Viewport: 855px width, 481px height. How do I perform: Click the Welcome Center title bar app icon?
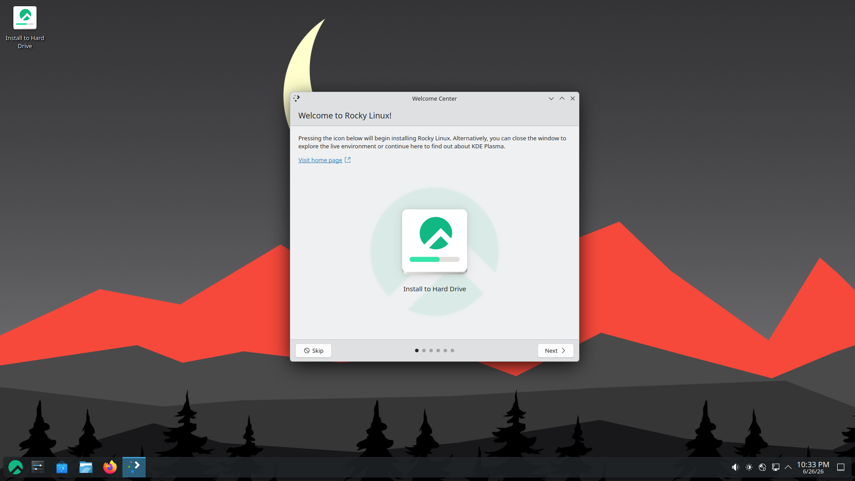pos(297,98)
